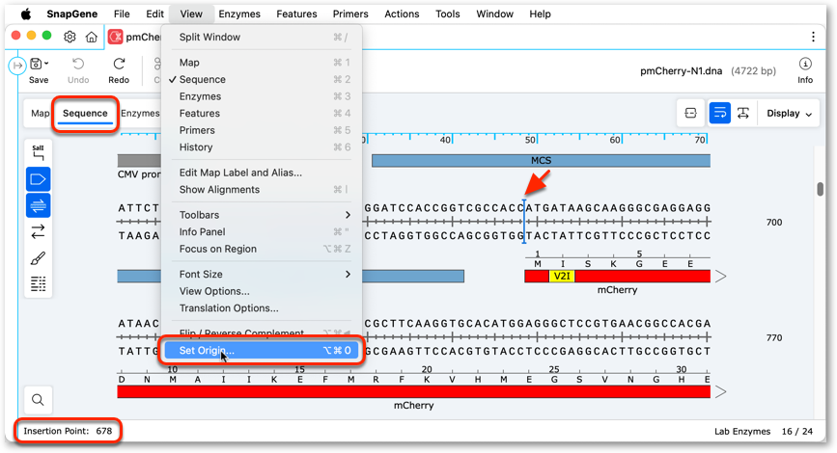The height and width of the screenshot is (453, 837).
Task: Open the Enzymes menu in menu bar
Action: click(239, 13)
